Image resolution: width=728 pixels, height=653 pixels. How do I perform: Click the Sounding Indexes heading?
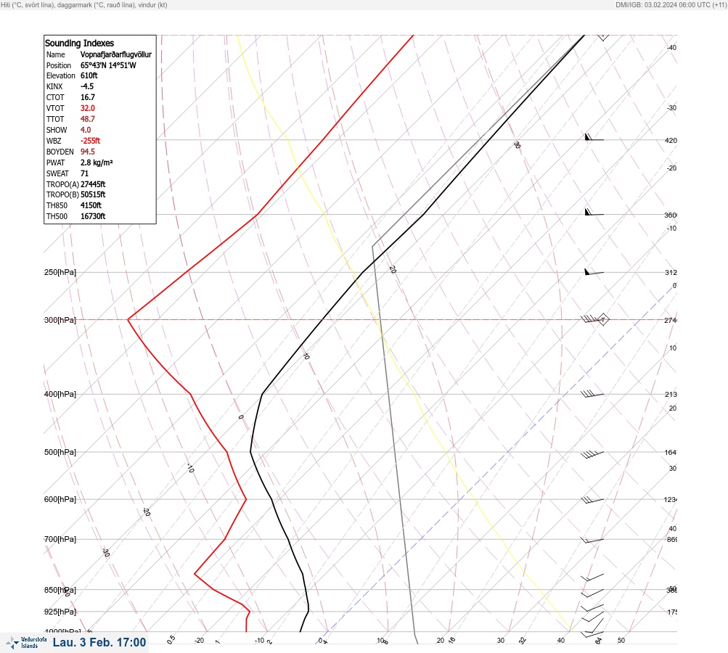(79, 43)
